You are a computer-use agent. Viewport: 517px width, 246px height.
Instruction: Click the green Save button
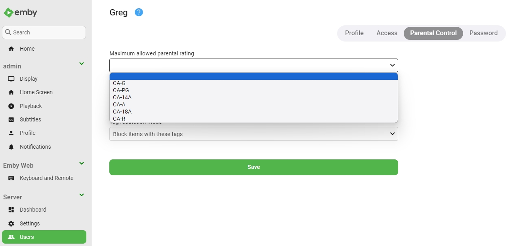tap(254, 167)
